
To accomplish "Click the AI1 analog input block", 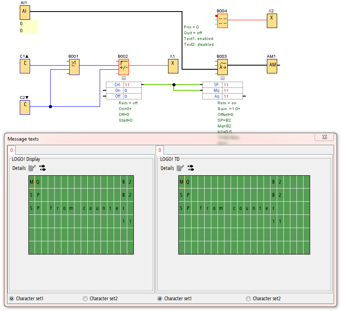I will (25, 12).
